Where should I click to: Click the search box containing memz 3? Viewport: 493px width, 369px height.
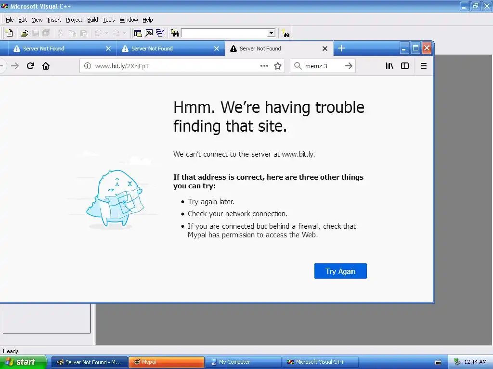pyautogui.click(x=323, y=66)
